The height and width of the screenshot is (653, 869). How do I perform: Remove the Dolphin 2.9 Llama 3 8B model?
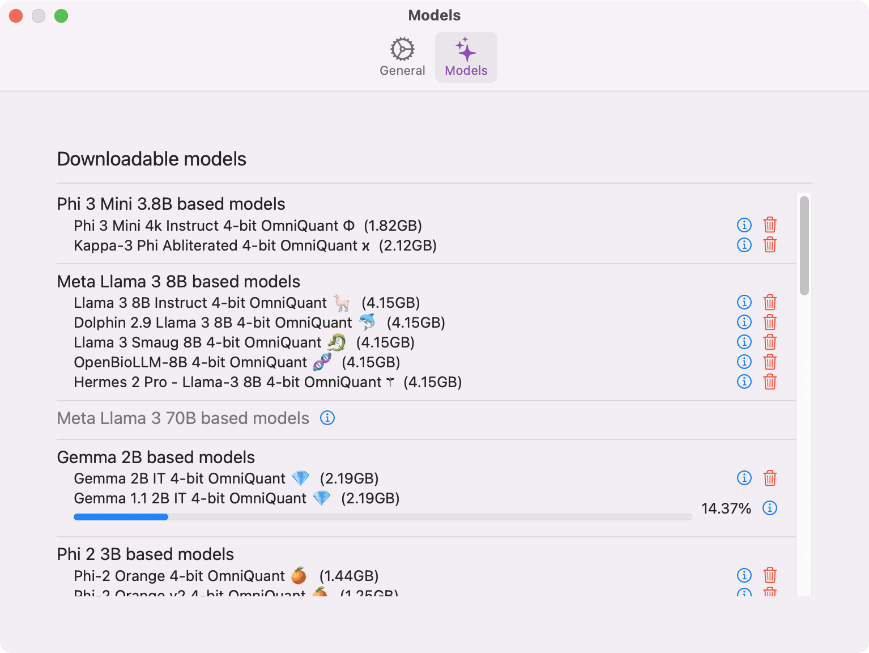tap(770, 322)
